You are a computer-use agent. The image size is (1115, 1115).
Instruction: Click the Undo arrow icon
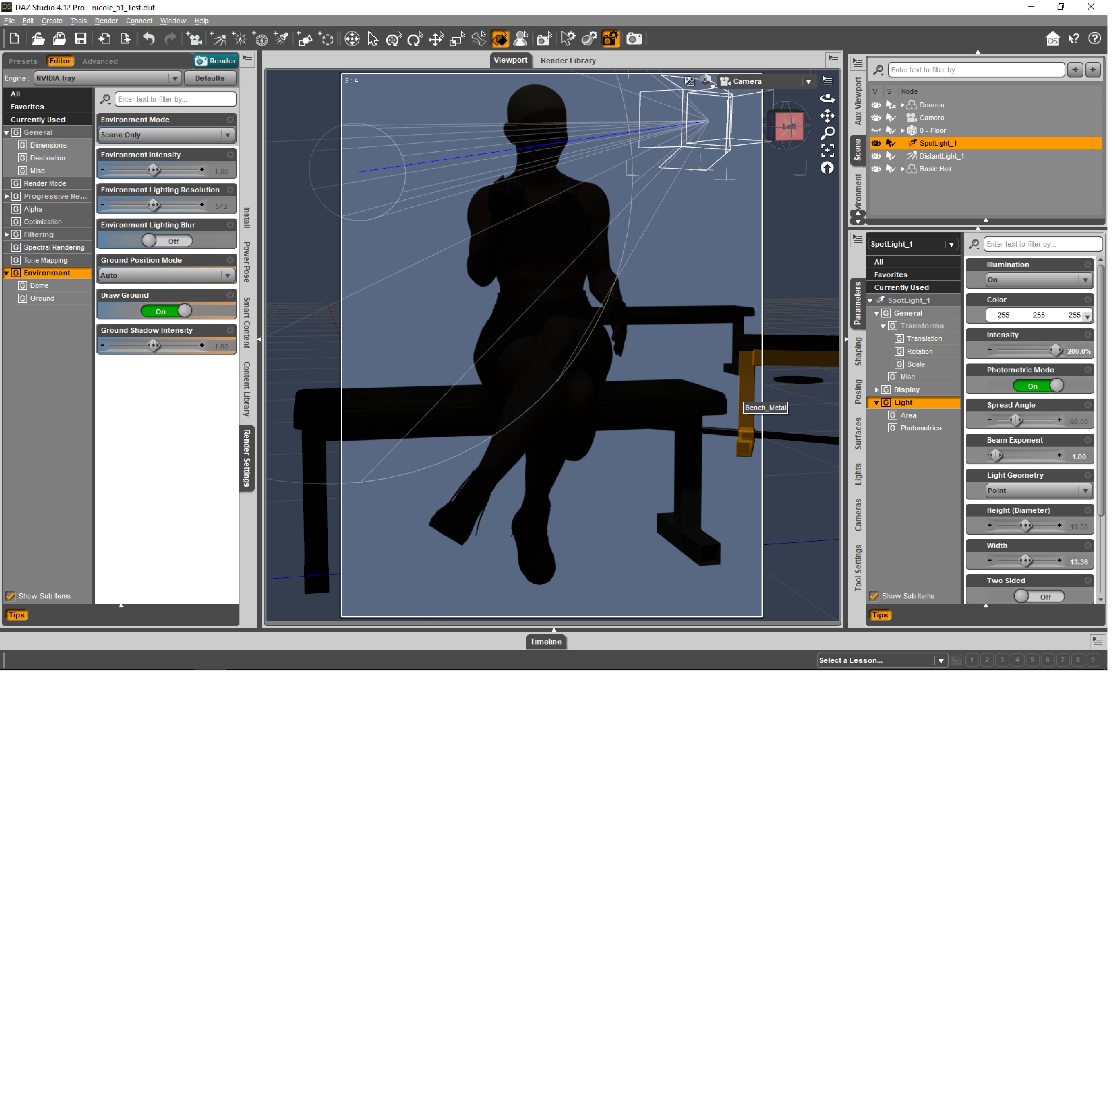(149, 39)
